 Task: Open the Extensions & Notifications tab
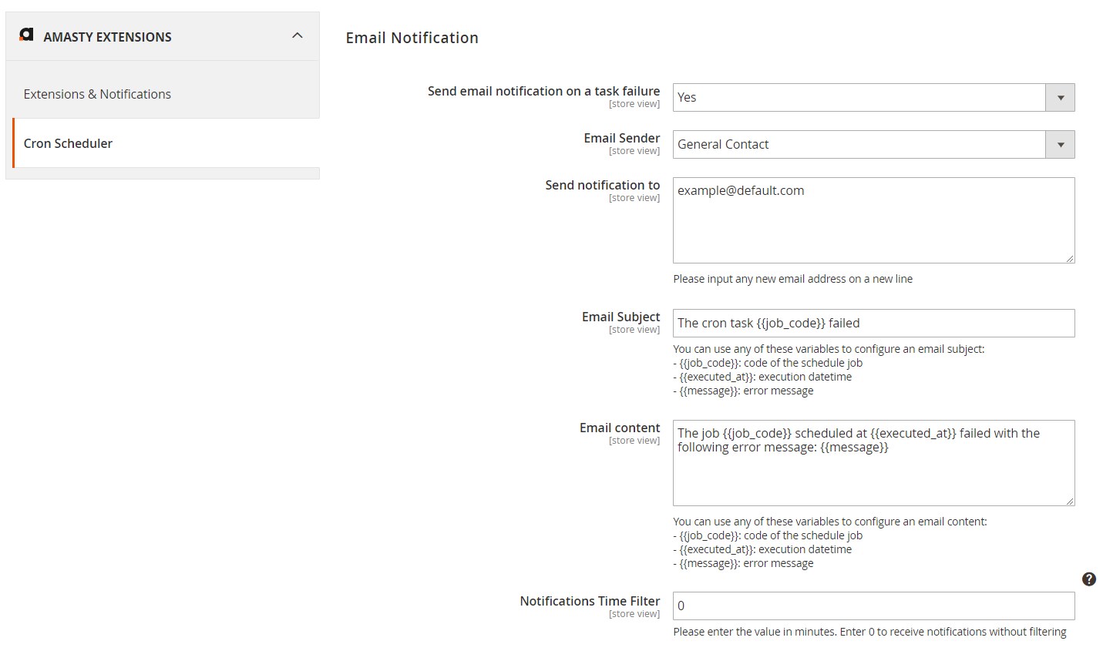tap(97, 94)
